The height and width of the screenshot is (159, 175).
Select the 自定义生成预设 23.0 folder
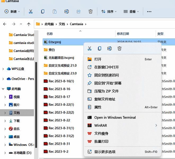[60, 73]
